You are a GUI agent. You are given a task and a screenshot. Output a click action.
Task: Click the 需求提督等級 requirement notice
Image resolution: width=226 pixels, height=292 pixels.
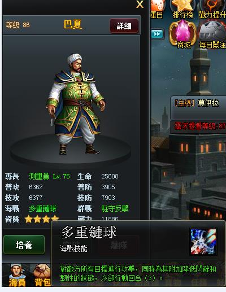[x=199, y=126]
